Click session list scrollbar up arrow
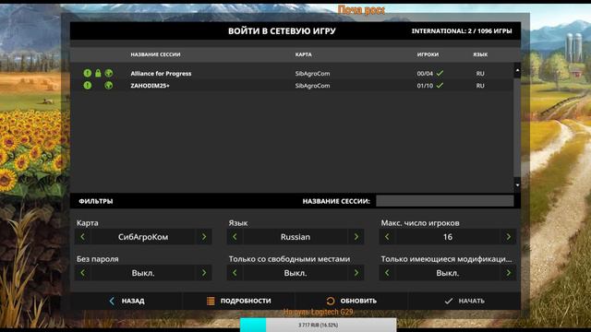Image resolution: width=591 pixels, height=332 pixels. (517, 70)
